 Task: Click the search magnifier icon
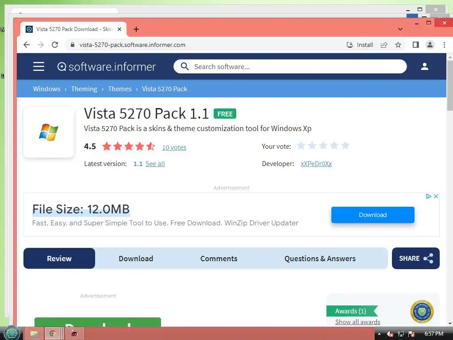(184, 66)
